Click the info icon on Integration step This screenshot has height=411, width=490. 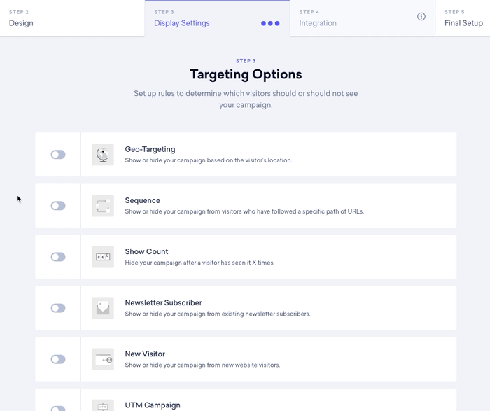click(421, 17)
